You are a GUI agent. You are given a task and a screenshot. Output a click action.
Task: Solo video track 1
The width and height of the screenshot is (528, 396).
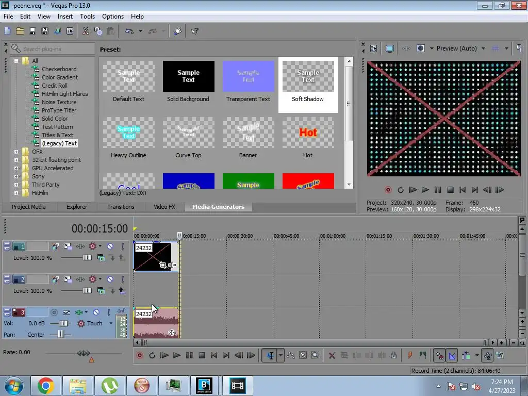[123, 246]
